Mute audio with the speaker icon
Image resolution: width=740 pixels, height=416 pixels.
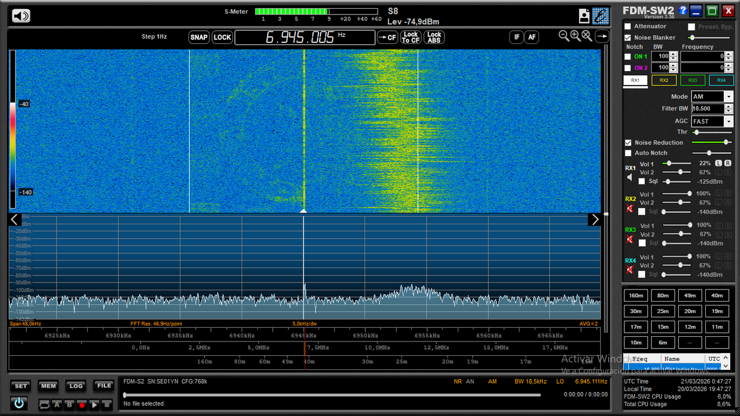point(21,16)
